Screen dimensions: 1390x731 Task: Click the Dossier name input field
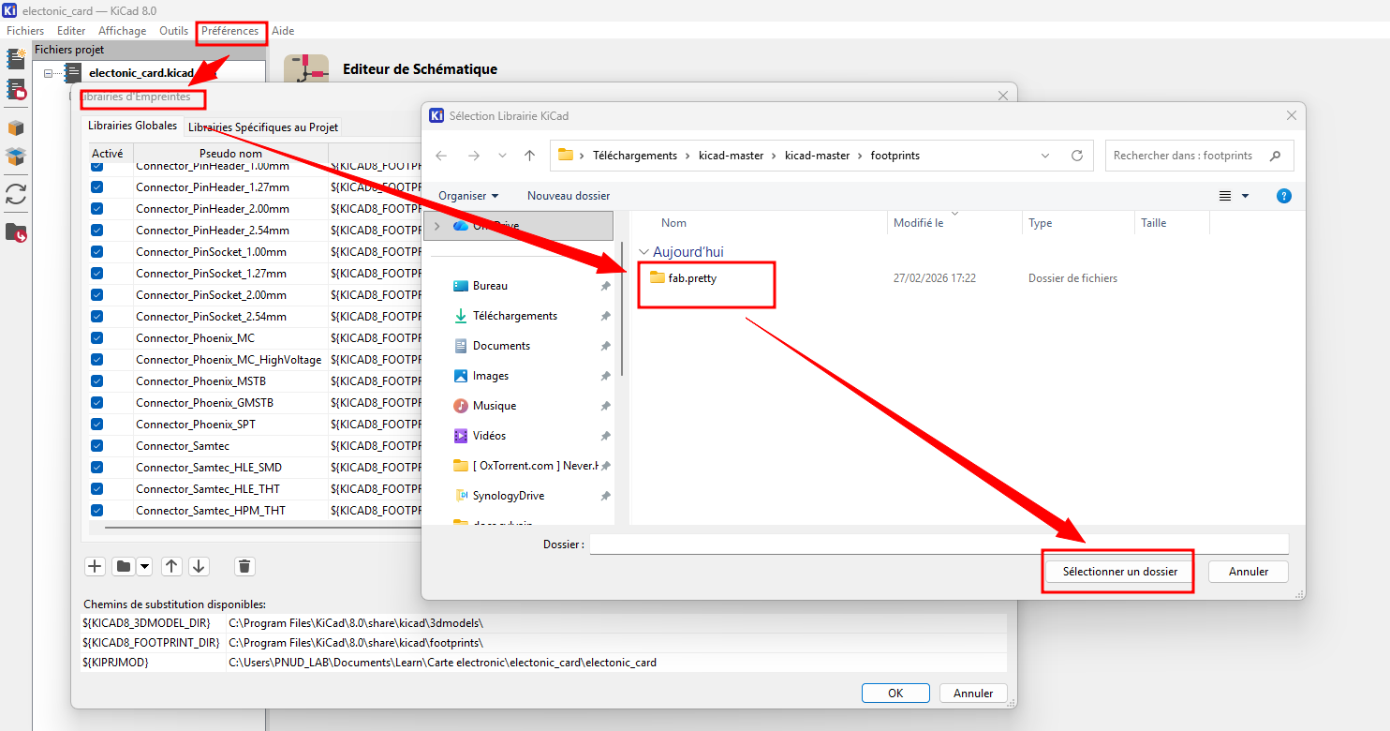939,545
